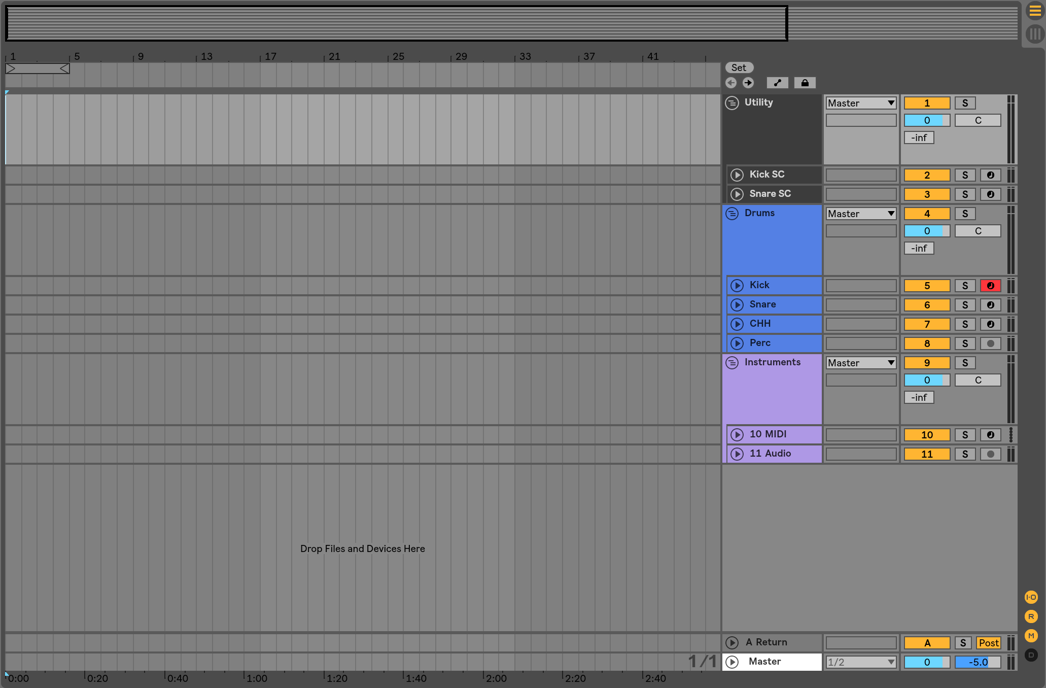
Task: Toggle track activator 10 for MIDI track
Action: coord(927,435)
